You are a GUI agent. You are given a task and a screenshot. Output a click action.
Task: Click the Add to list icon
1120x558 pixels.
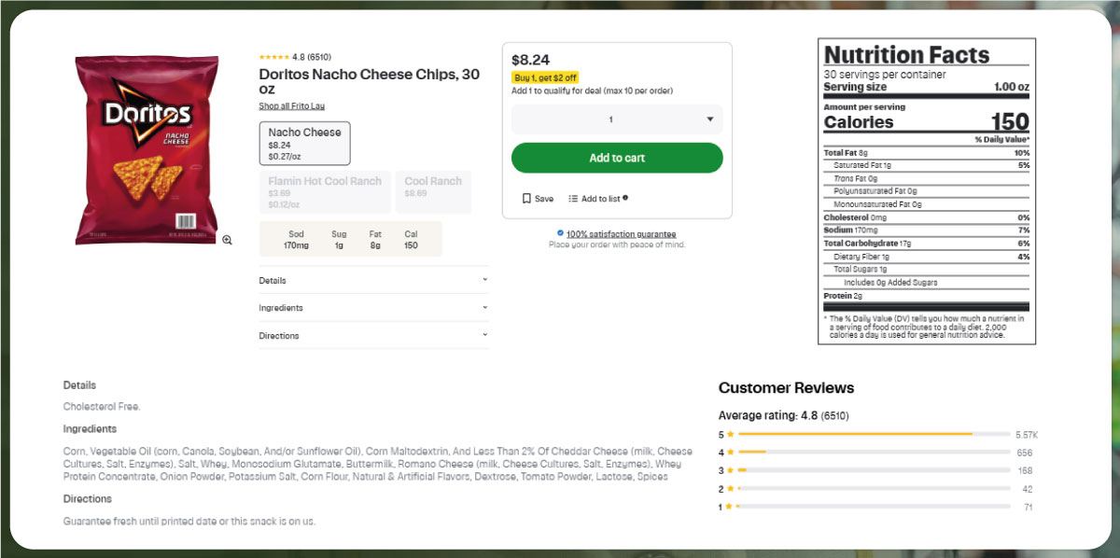coord(573,199)
